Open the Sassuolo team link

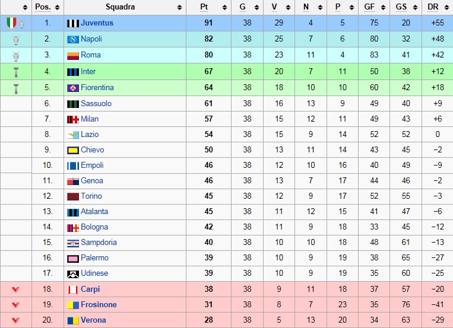point(96,103)
